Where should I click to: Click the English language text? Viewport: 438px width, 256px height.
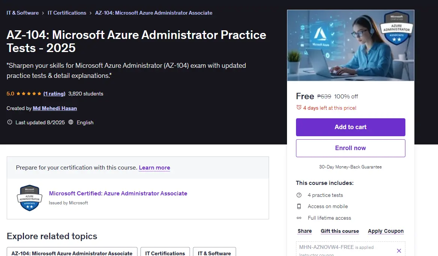(x=85, y=122)
